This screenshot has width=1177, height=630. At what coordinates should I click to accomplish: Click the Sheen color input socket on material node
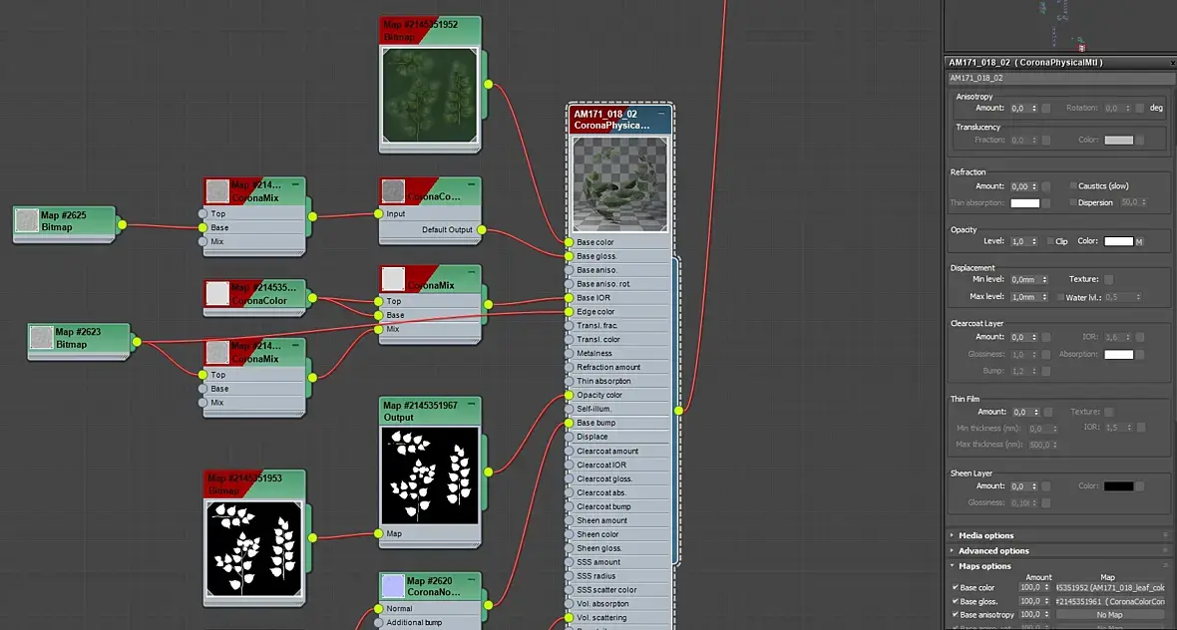coord(569,534)
